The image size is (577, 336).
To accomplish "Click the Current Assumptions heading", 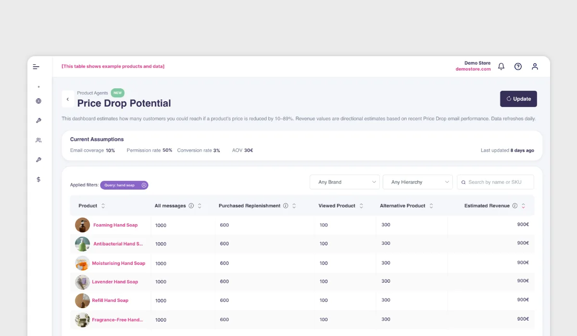I will point(97,139).
